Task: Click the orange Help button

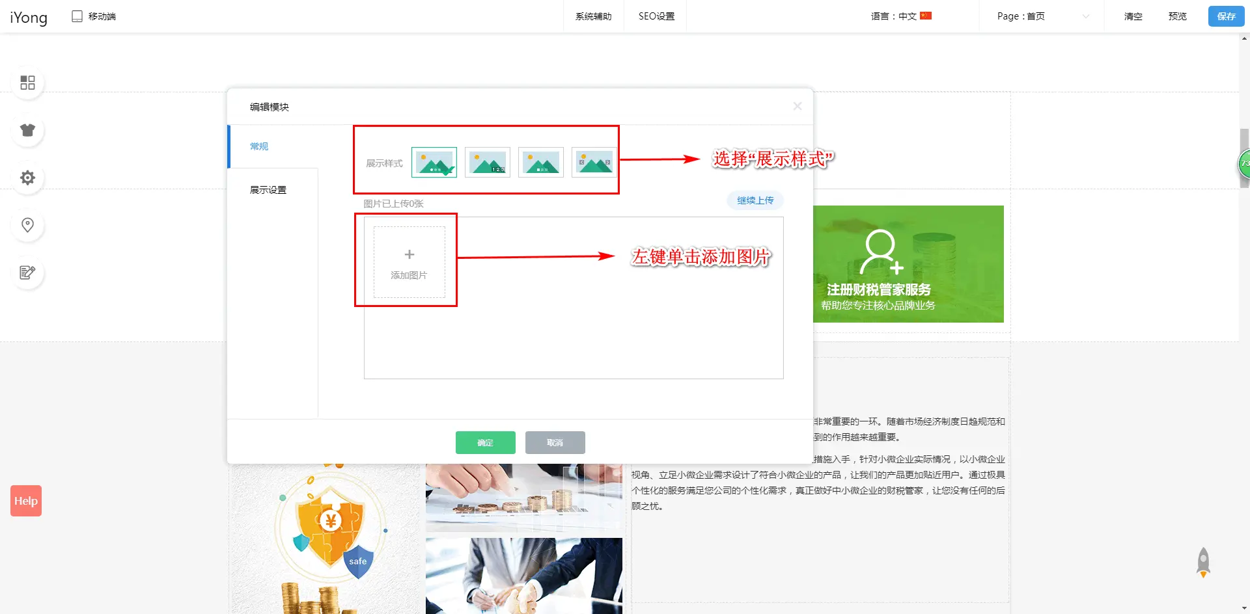Action: coord(26,501)
